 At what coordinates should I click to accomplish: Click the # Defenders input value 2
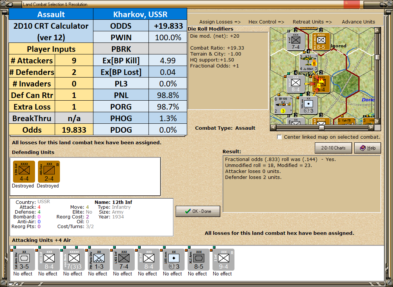click(x=74, y=72)
